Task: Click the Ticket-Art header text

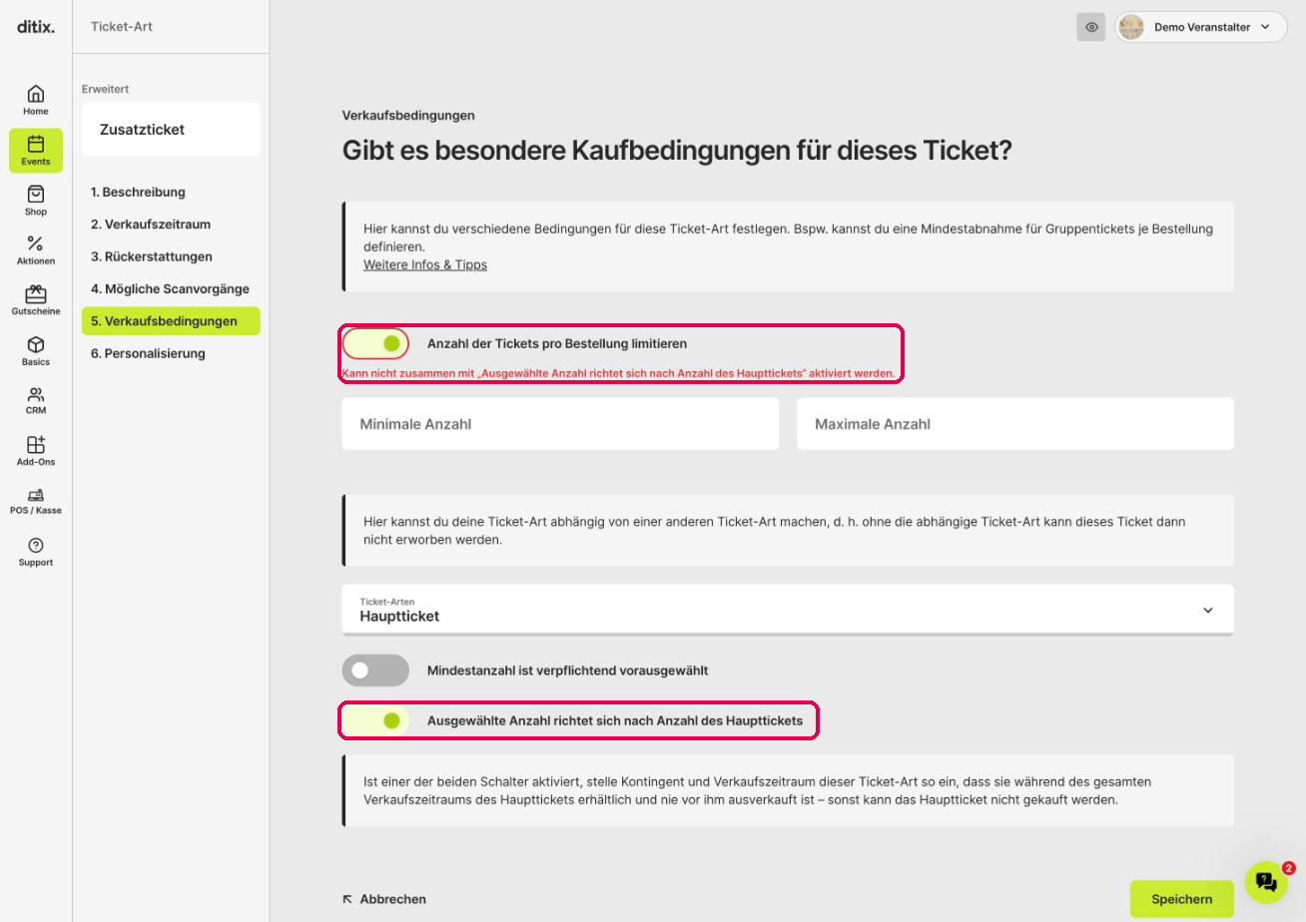Action: pyautogui.click(x=122, y=27)
